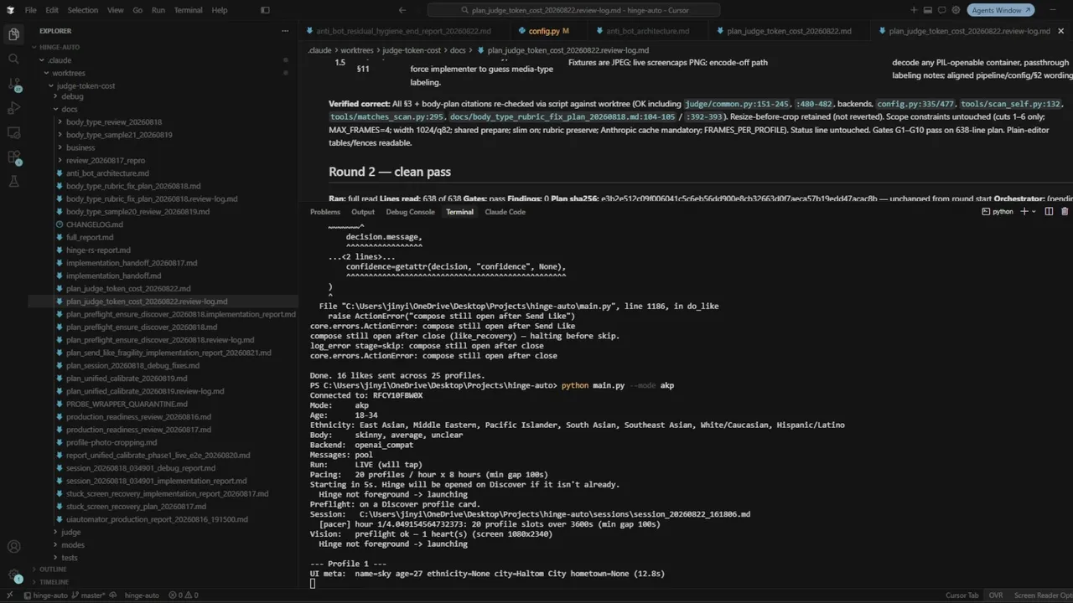This screenshot has height=603, width=1073.
Task: Open the settings gear in title bar
Action: [x=956, y=10]
